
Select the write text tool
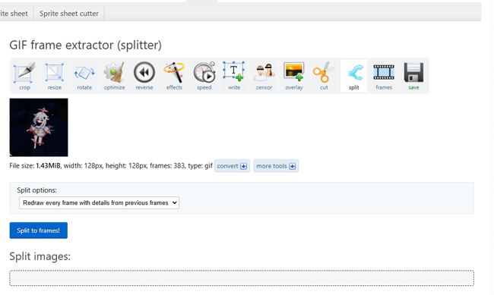pos(234,76)
